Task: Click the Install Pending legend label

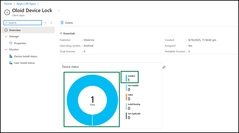Action: (x=134, y=104)
